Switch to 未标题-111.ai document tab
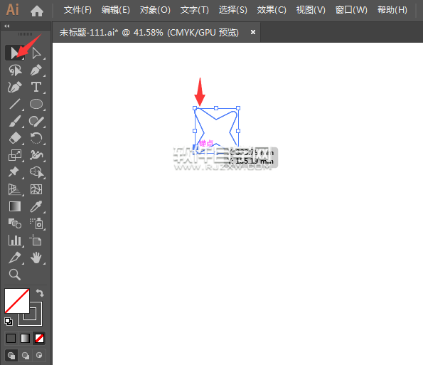Image resolution: width=423 pixels, height=365 pixels. 149,33
